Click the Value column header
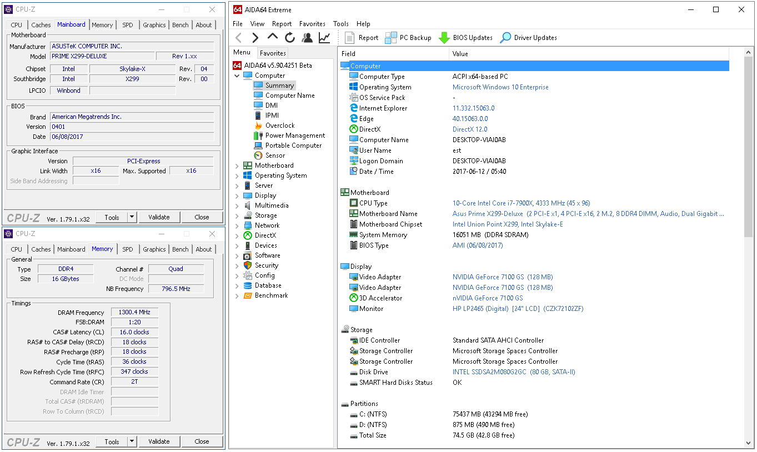This screenshot has height=452, width=757. [x=589, y=54]
